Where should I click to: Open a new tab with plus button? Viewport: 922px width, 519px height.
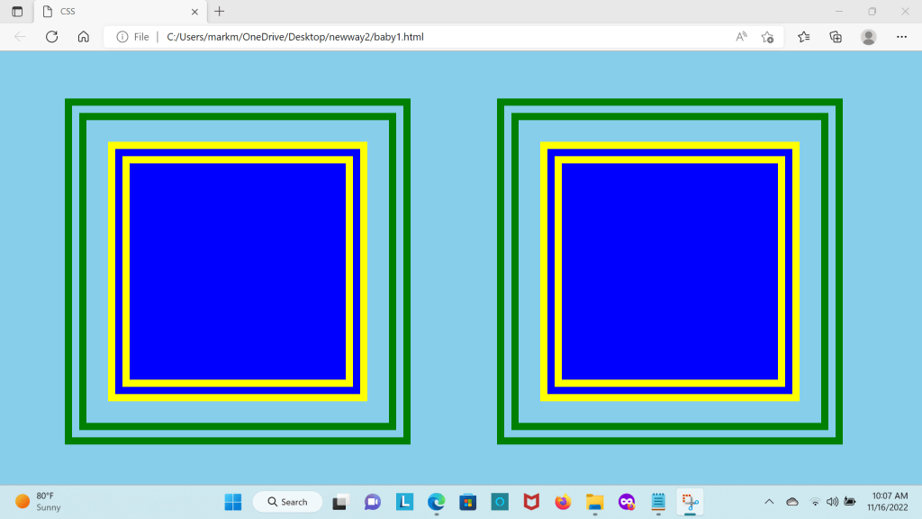pyautogui.click(x=220, y=12)
